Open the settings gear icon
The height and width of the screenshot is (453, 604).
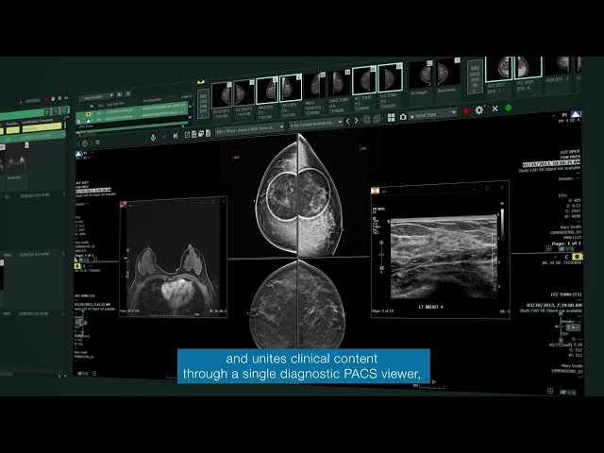(x=479, y=110)
